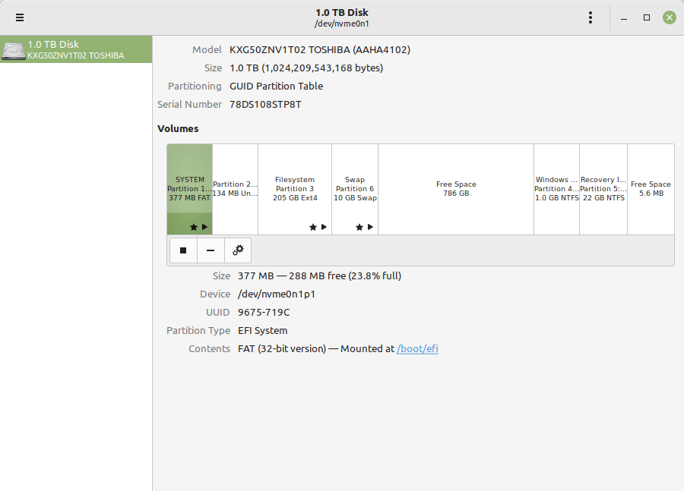Viewport: 684px width, 491px height.
Task: Open the three-dot drive options menu
Action: pos(591,17)
